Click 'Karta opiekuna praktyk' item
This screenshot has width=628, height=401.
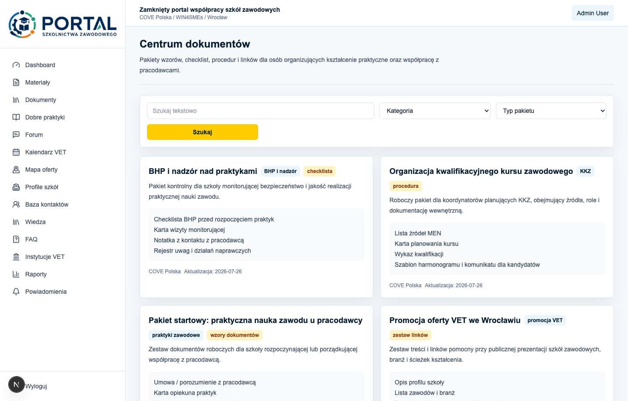point(185,393)
